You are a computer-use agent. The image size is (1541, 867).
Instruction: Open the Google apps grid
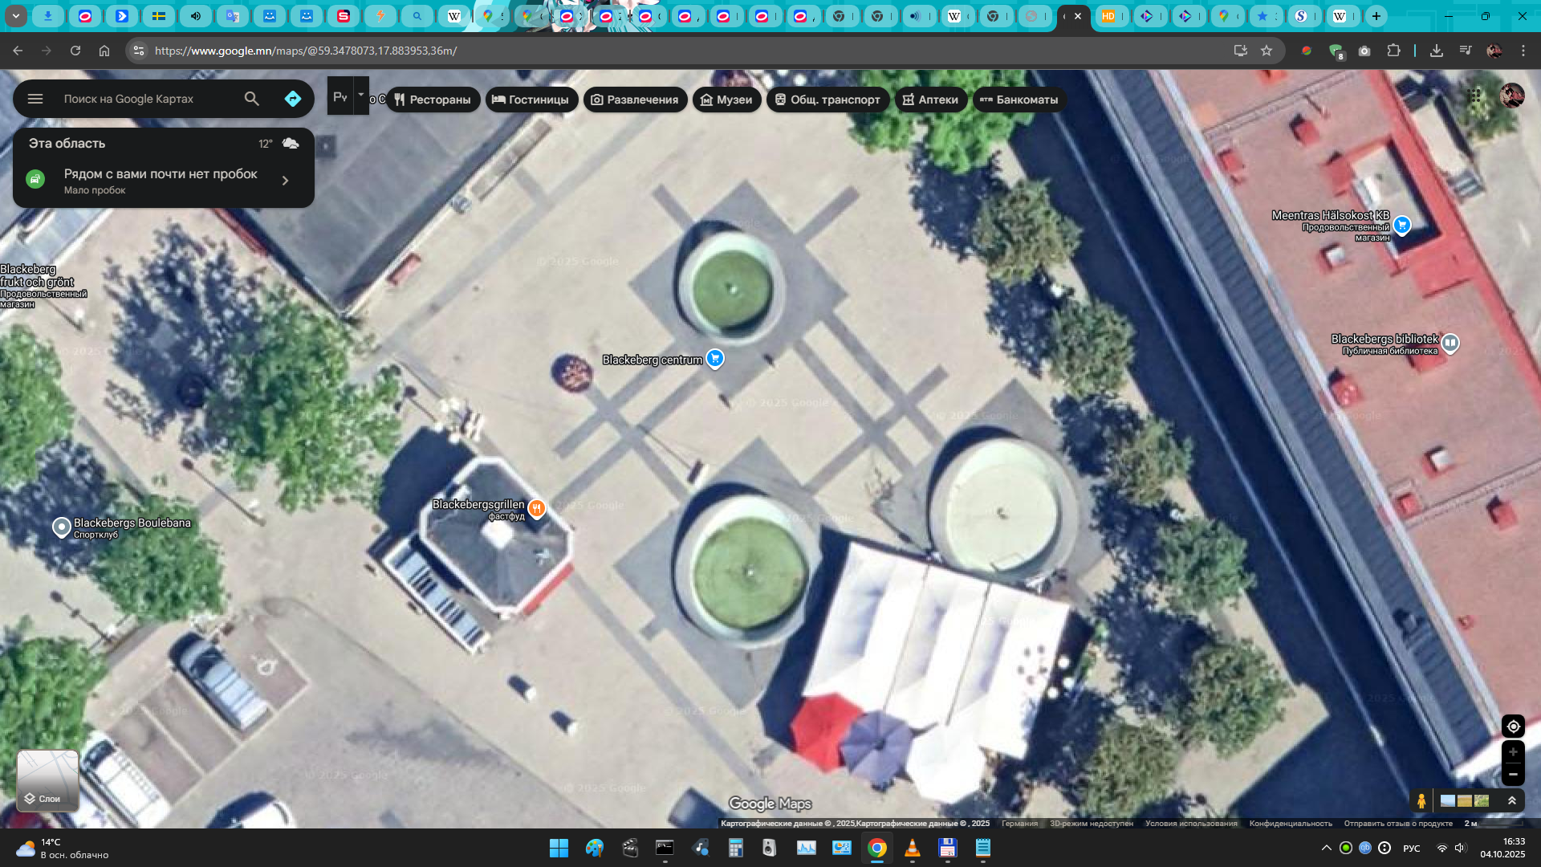pos(1474,96)
